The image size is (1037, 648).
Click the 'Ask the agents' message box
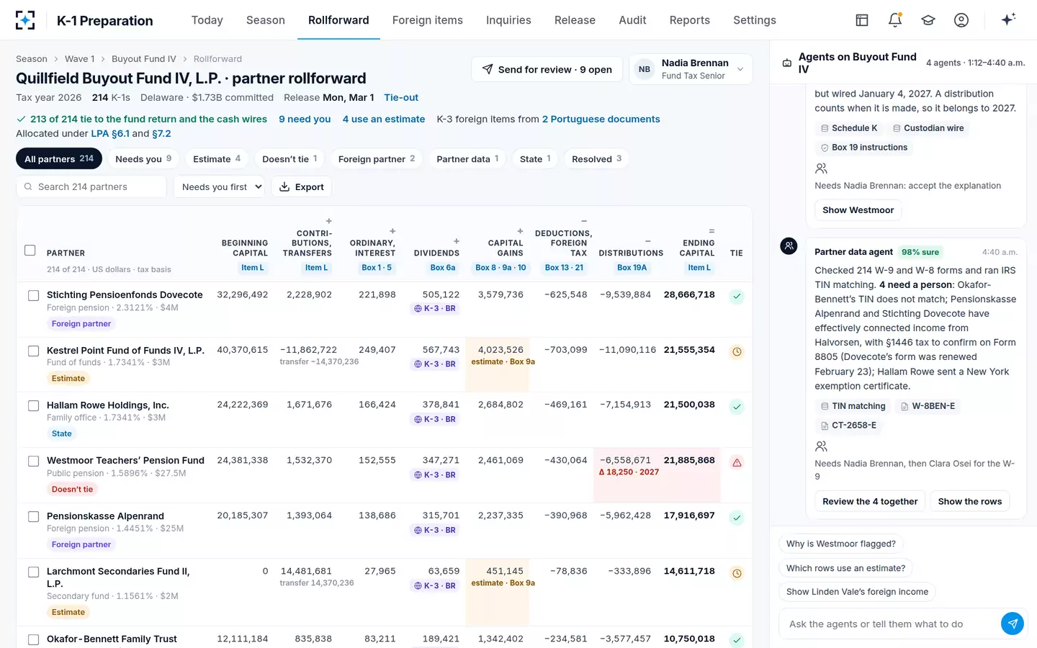[x=890, y=624]
